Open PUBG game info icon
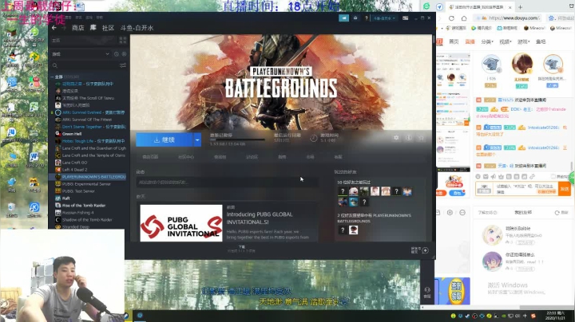Viewport: 575px width, 322px height. click(409, 138)
